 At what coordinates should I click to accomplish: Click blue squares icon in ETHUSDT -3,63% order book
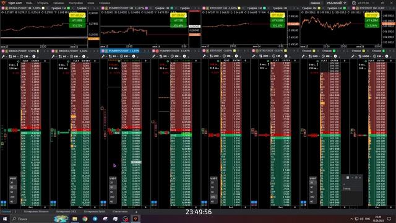pyautogui.click(x=204, y=203)
